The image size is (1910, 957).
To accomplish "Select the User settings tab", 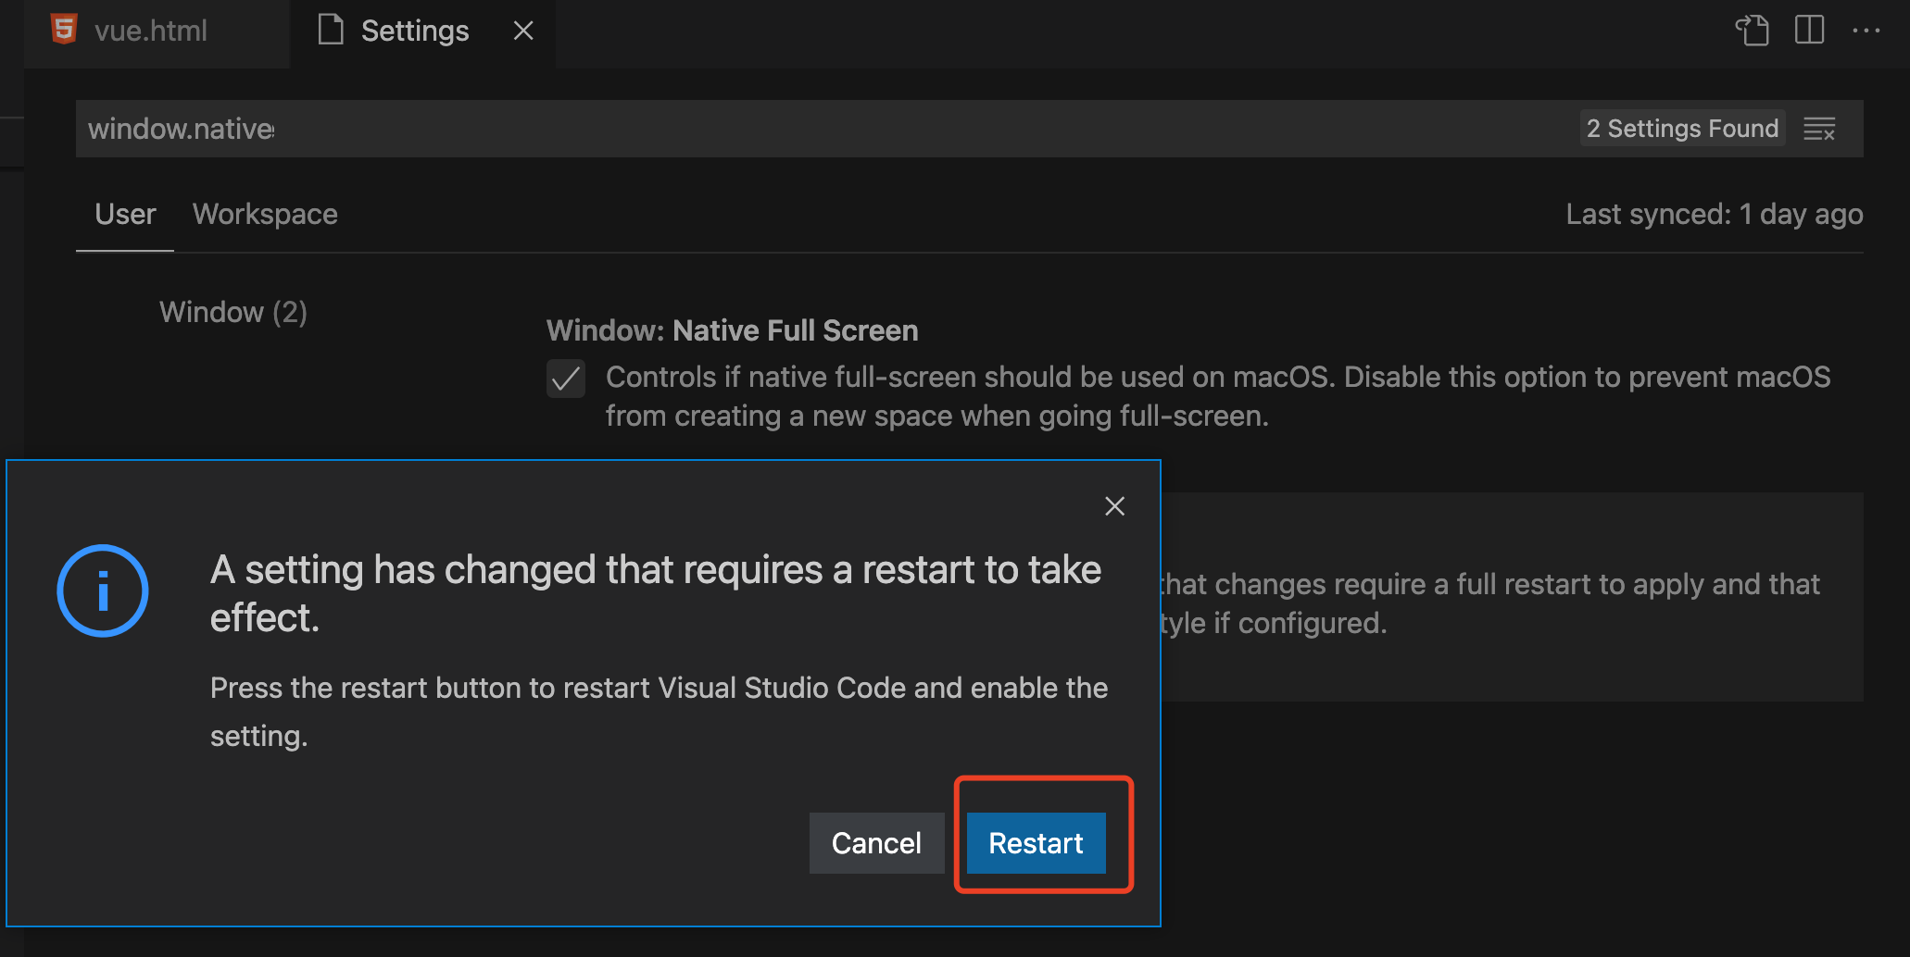I will tap(125, 215).
